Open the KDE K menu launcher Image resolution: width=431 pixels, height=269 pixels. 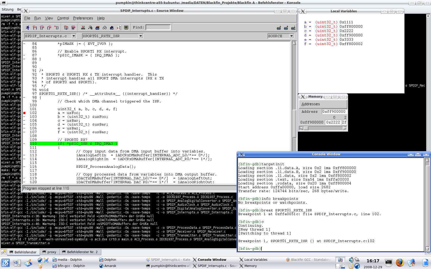coord(6,263)
